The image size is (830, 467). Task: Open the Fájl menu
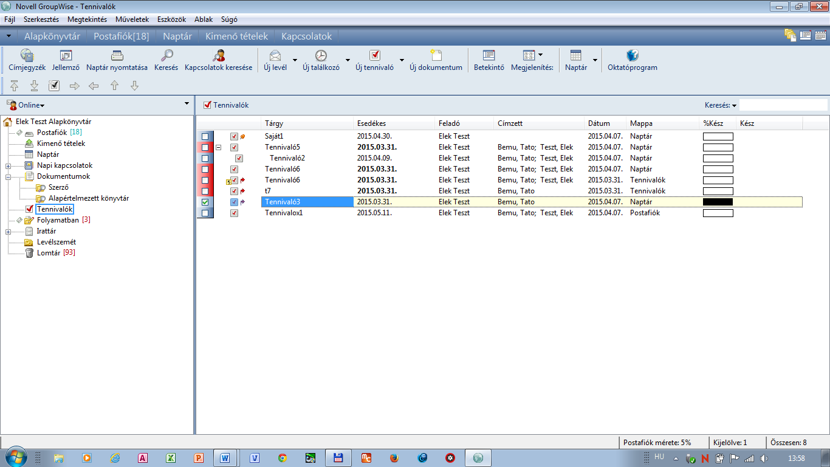pos(9,19)
